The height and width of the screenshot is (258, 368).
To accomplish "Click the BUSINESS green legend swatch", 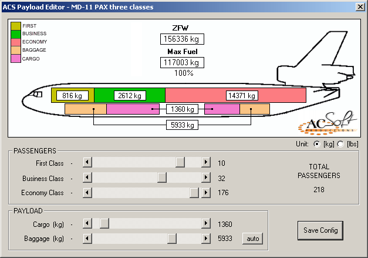I will coord(16,34).
